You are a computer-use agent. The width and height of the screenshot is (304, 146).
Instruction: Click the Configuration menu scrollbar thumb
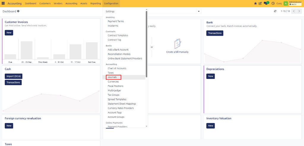[146, 44]
